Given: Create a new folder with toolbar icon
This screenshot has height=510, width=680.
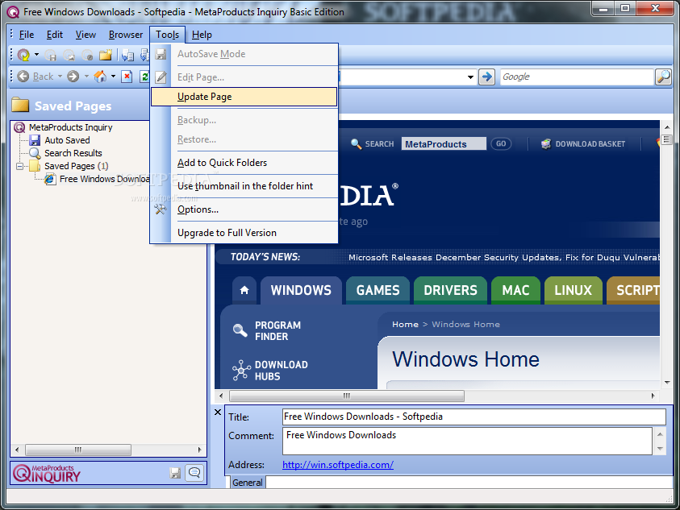Looking at the screenshot, I should coord(106,55).
